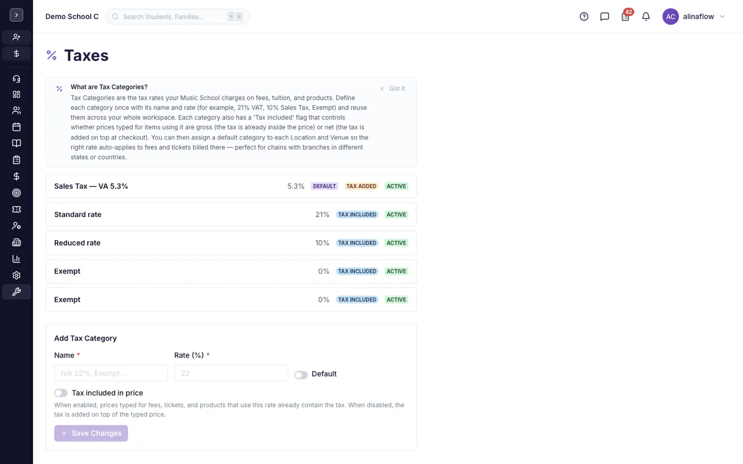This screenshot has width=743, height=464.
Task: Click the X icon beside Got it
Action: pyautogui.click(x=382, y=89)
